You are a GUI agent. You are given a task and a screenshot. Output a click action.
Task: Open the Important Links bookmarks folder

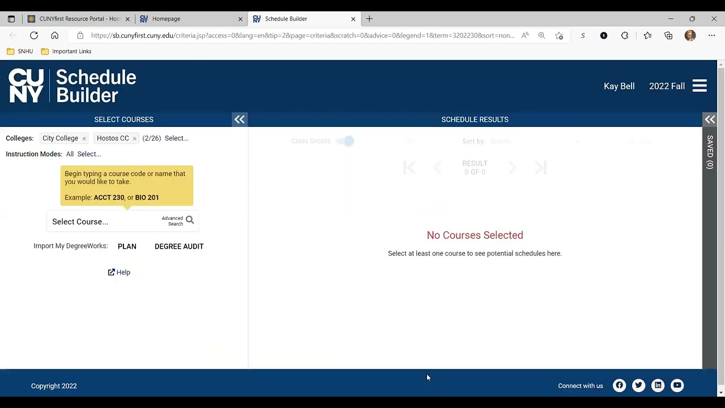pyautogui.click(x=66, y=52)
